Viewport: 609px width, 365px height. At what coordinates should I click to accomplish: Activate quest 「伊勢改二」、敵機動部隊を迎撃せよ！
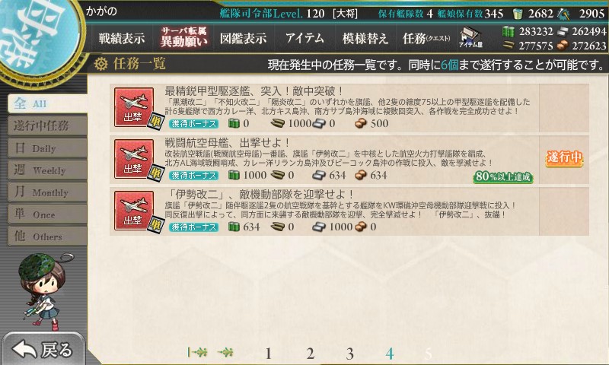349,211
